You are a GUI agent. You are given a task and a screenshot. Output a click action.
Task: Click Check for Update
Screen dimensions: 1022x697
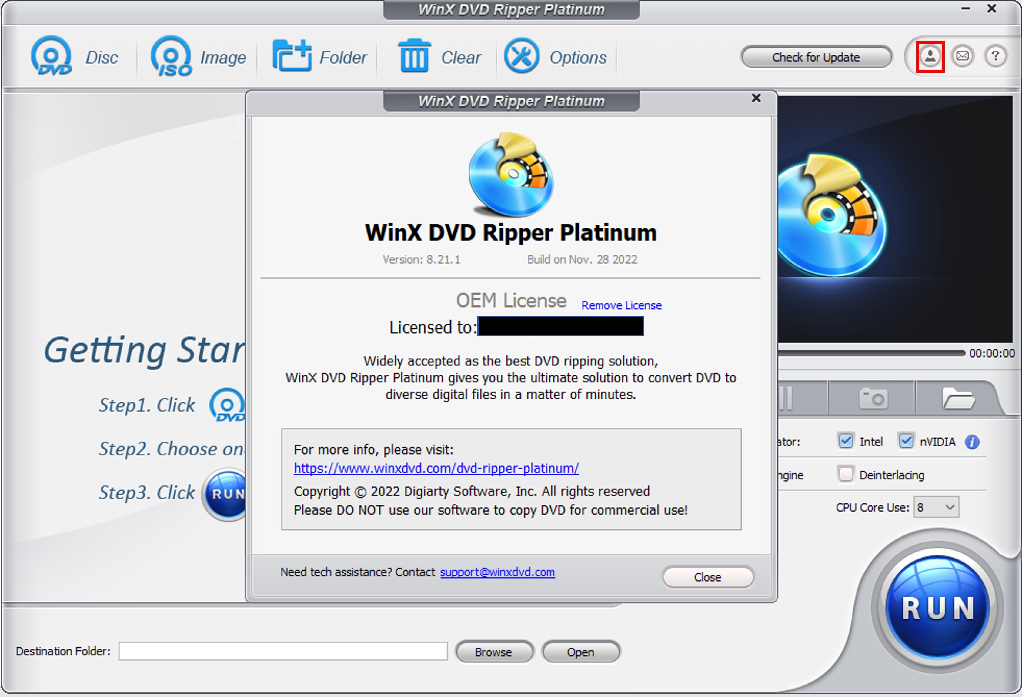(816, 57)
